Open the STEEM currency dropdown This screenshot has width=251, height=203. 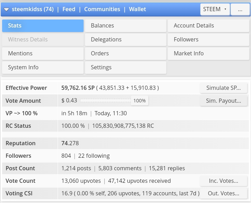tap(215, 9)
